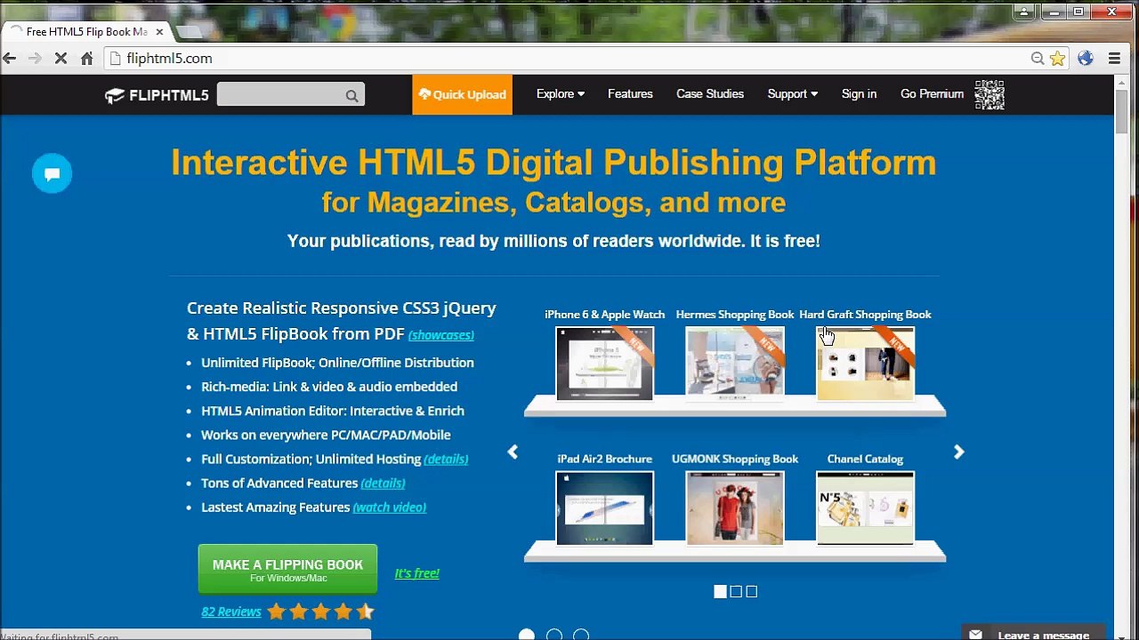Click the zoom magnifier icon in address bar

1038,59
